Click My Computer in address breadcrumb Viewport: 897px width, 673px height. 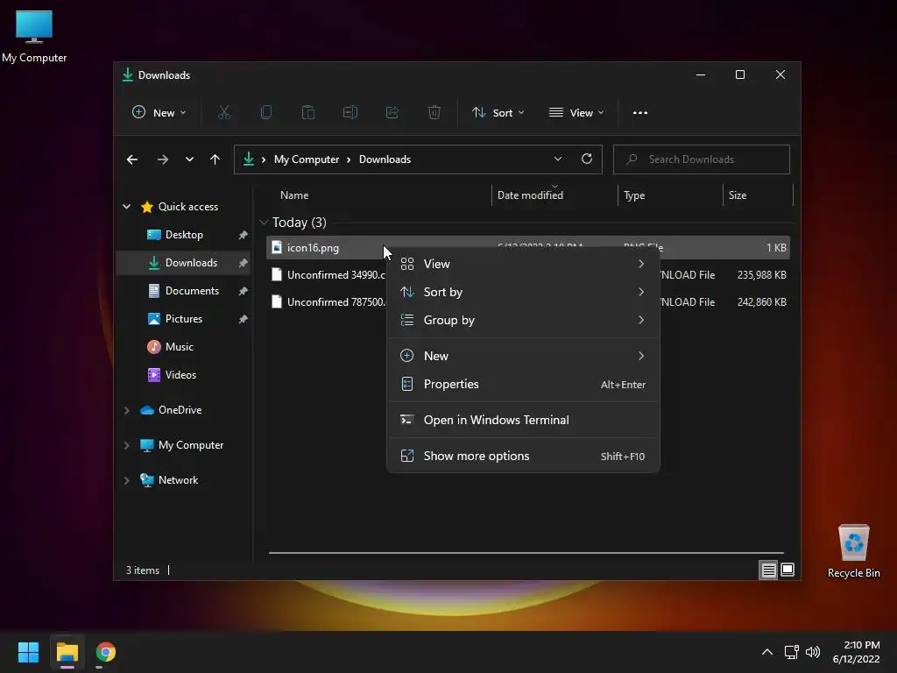point(307,159)
